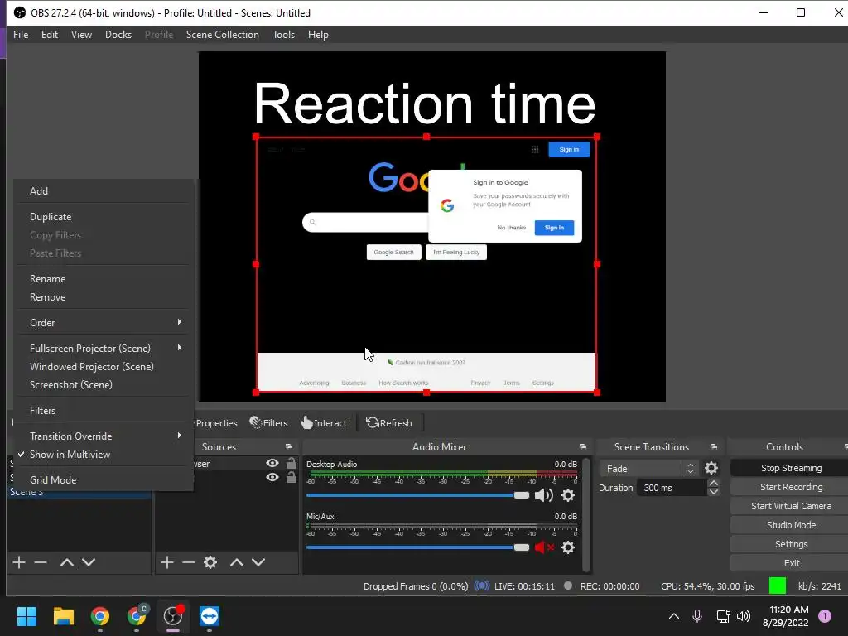Move source down with arrow icon

(x=258, y=562)
